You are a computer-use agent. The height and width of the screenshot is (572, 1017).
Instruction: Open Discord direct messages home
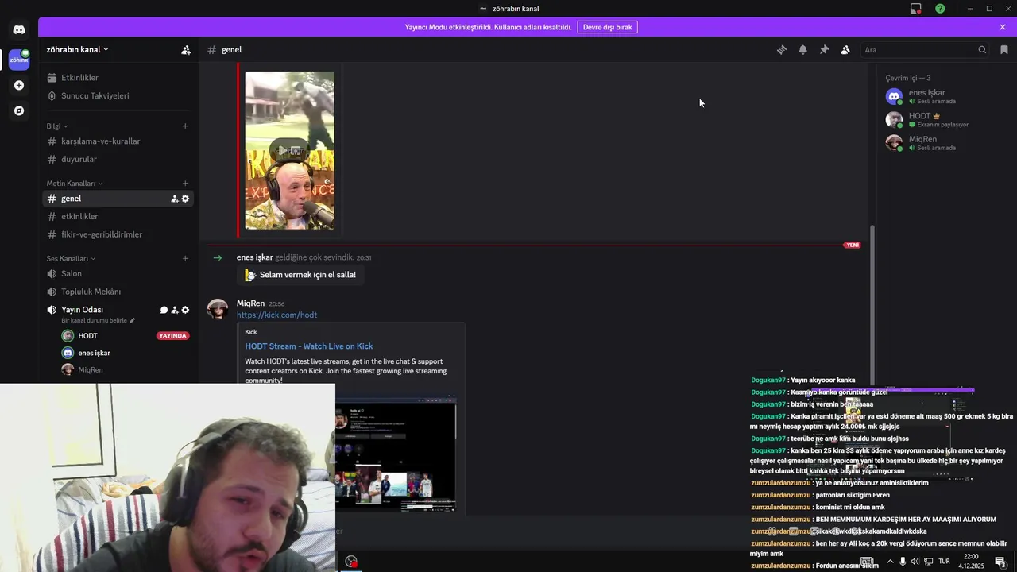coord(19,29)
